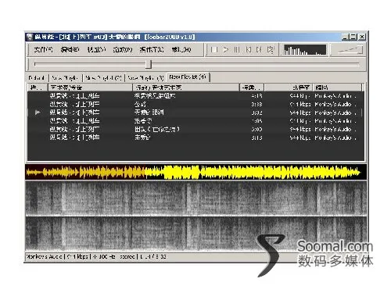Click the spectrum visualization in the toolbar
The height and width of the screenshot is (293, 391).
click(x=305, y=50)
